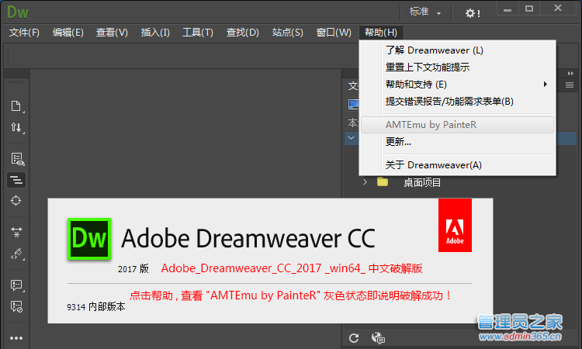Choose 更新... from the help menu
The height and width of the screenshot is (349, 582).
click(457, 142)
